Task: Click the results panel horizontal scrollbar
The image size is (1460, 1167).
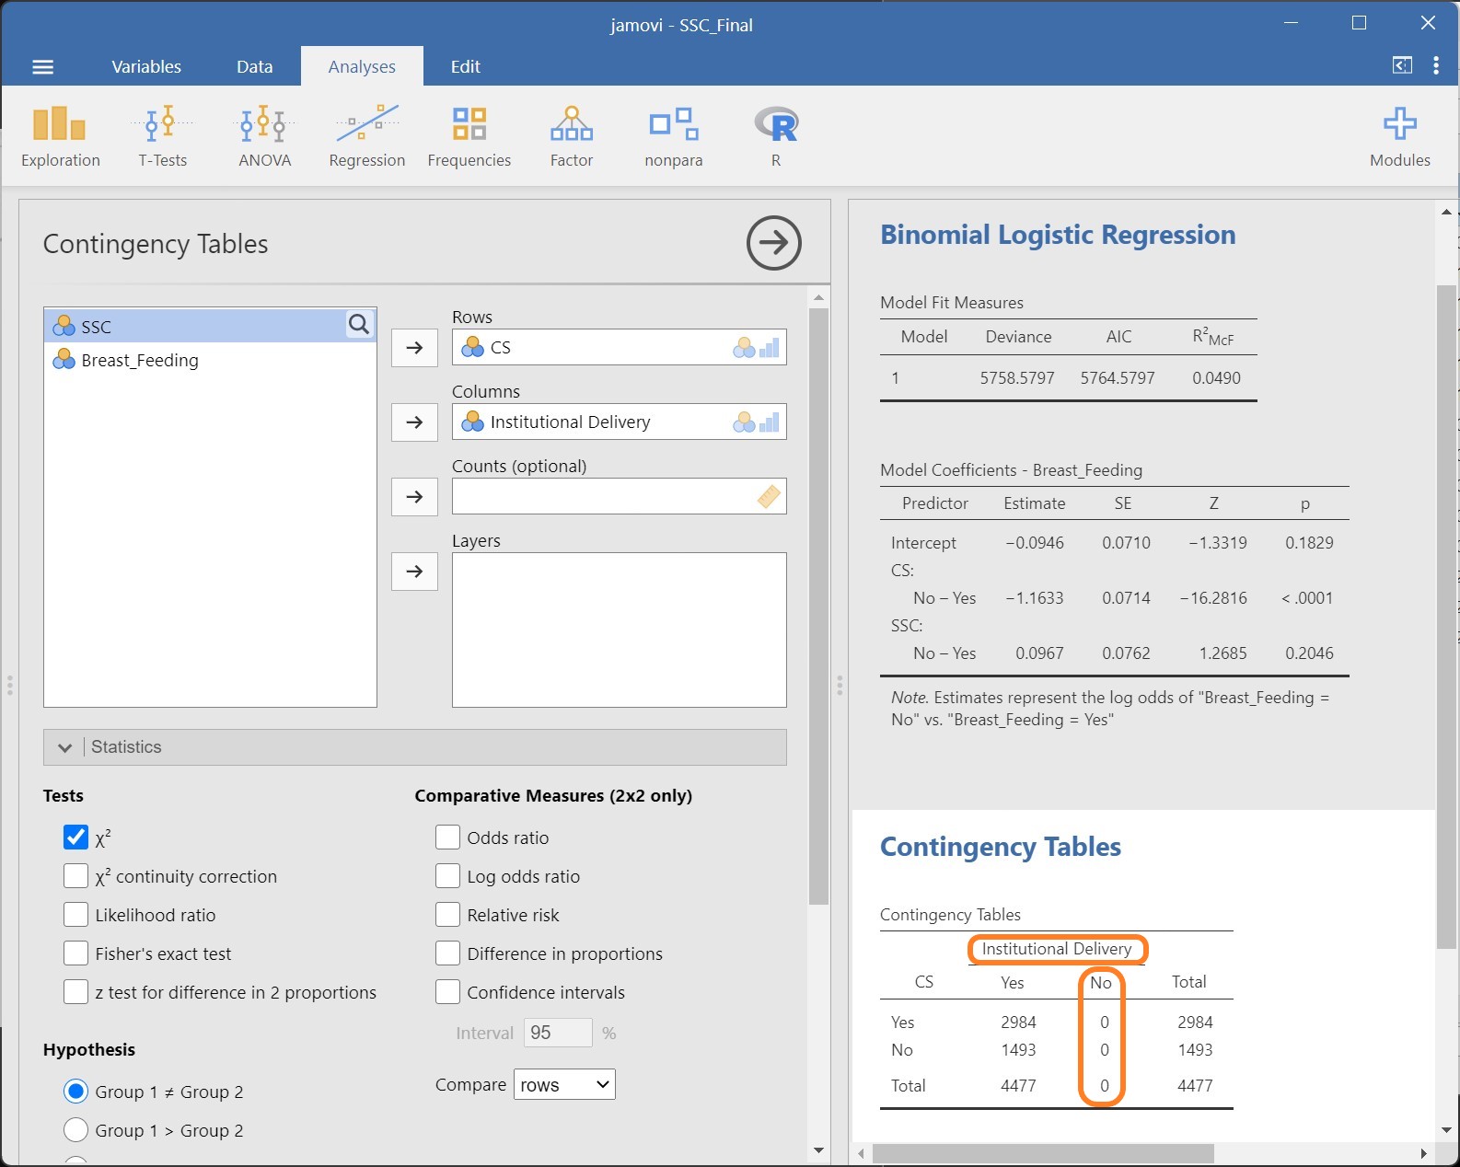Action: [x=1043, y=1153]
